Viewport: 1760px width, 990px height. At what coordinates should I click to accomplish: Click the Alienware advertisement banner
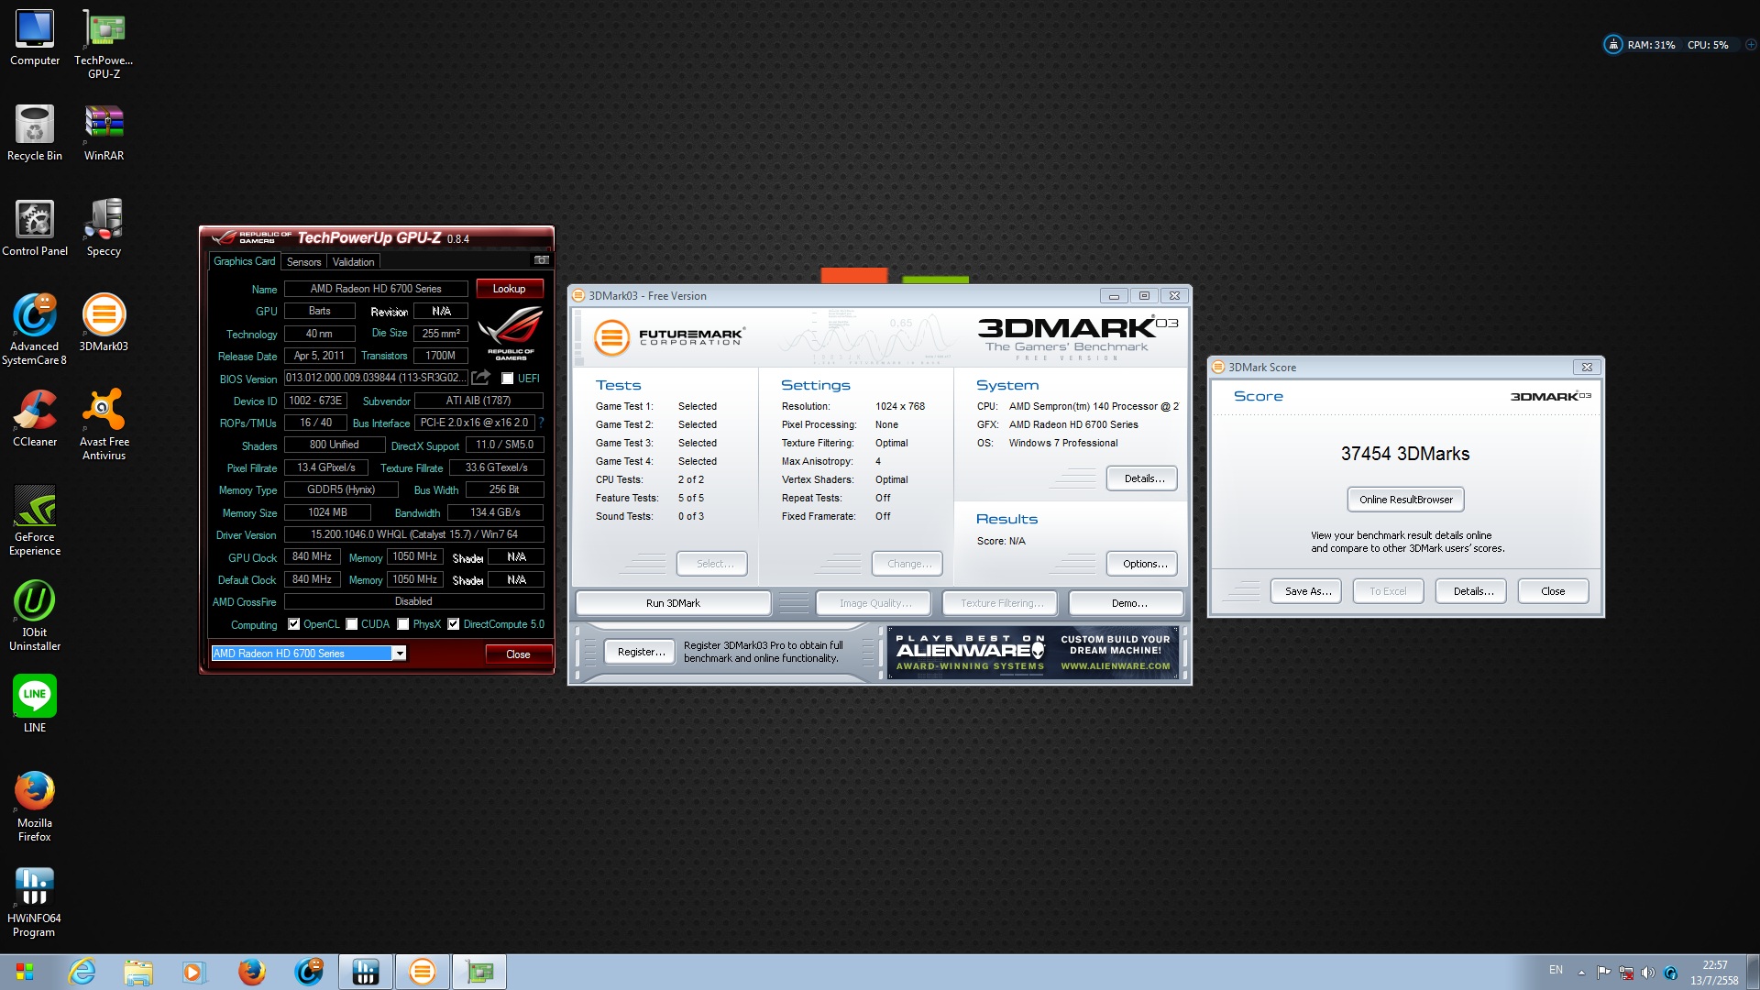[x=1032, y=653]
